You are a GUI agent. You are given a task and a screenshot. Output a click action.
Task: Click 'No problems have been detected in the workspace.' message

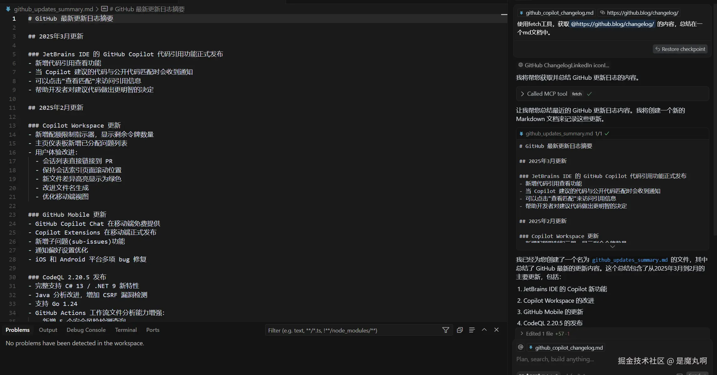point(75,343)
